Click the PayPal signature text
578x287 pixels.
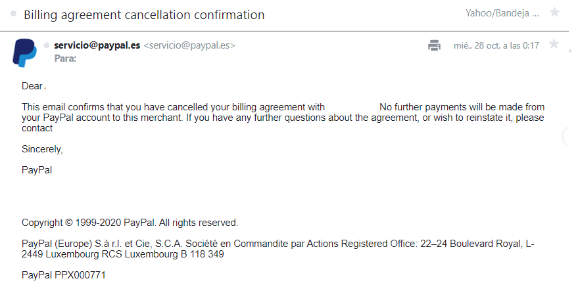[37, 170]
